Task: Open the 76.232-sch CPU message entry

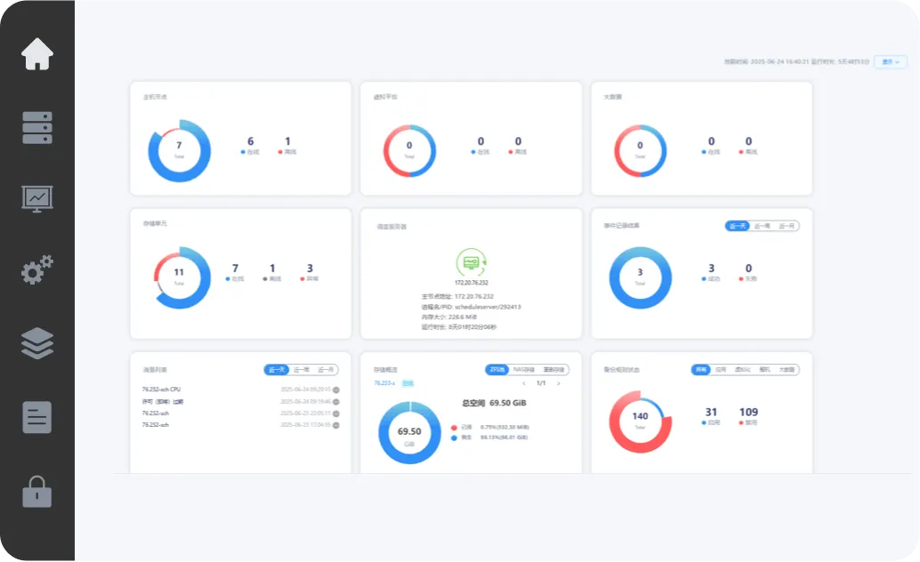Action: click(161, 389)
